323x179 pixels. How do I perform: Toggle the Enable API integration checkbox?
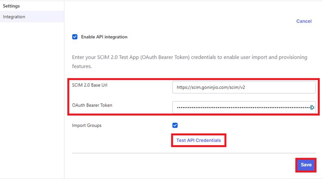tap(75, 37)
